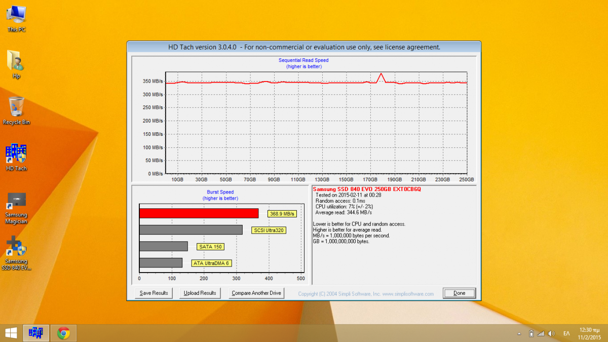Open the network signal tray icon
This screenshot has width=608, height=342.
[x=541, y=333]
